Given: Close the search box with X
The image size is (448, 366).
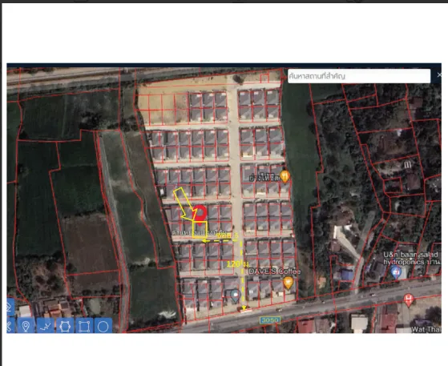Looking at the screenshot, I should click(x=439, y=75).
